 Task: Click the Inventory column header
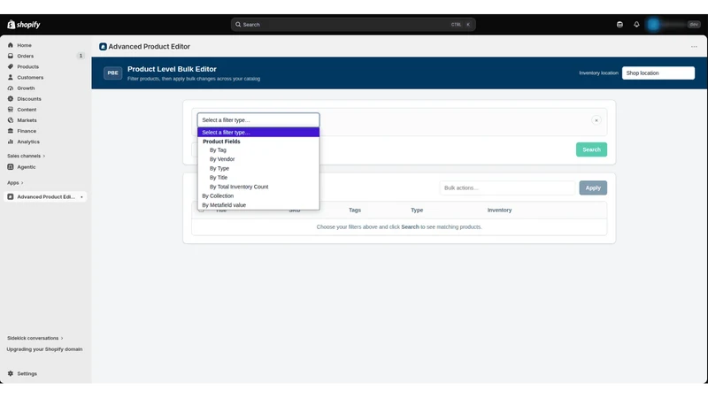click(499, 210)
